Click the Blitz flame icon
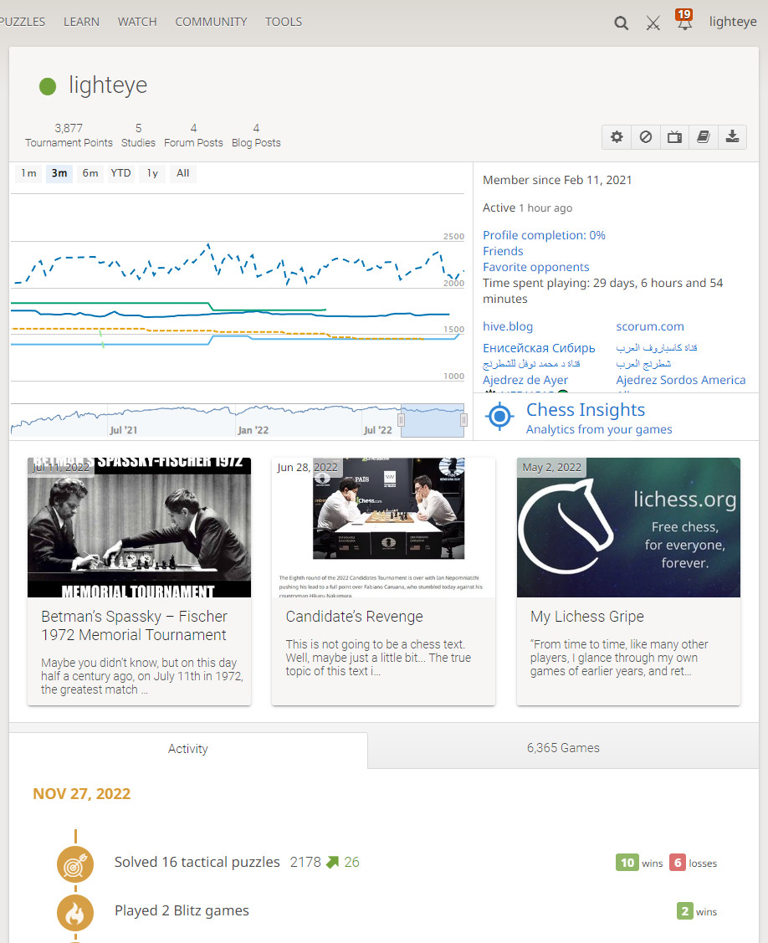 [75, 913]
